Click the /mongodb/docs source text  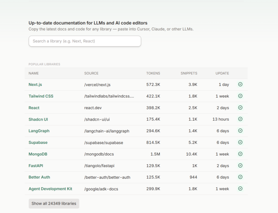point(99,154)
